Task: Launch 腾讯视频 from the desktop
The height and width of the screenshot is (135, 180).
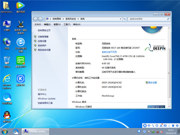Action: tap(21, 7)
